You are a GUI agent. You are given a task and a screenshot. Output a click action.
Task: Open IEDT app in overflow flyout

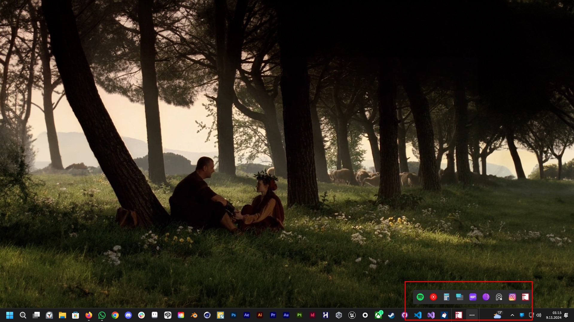pyautogui.click(x=473, y=297)
